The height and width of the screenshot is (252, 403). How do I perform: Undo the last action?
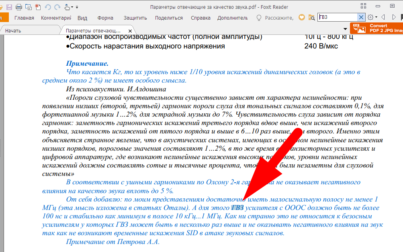48,7
